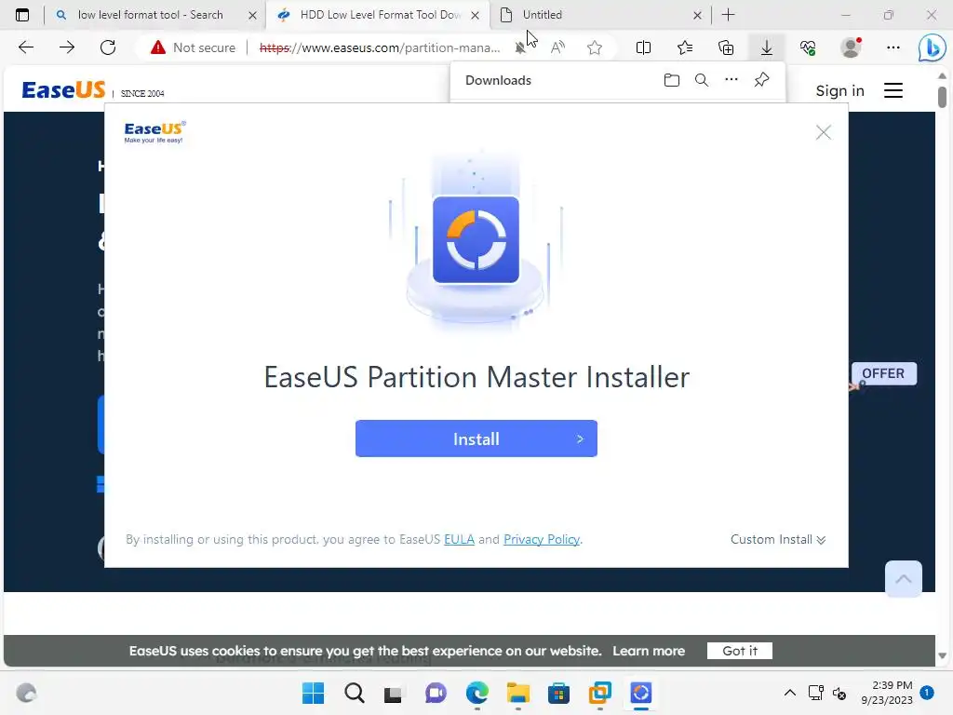The image size is (953, 715).
Task: Click the browser Downloads toolbar icon
Action: pos(767,47)
